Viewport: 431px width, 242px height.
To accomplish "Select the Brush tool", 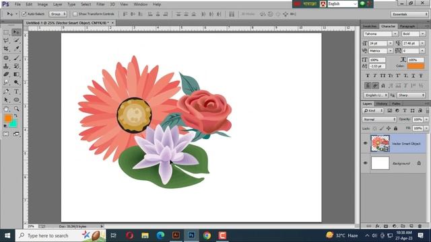I will click(16, 58).
